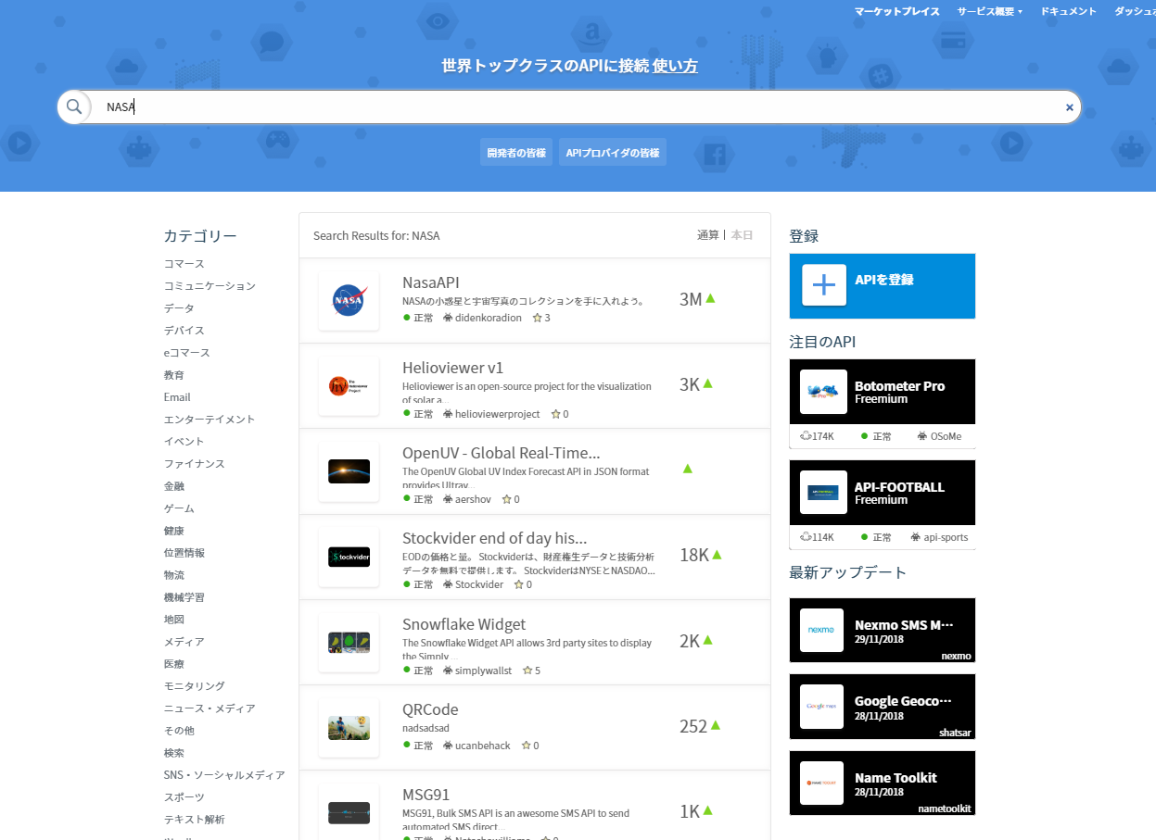Open the マーケットプレイス menu item
This screenshot has height=840, width=1156.
(897, 11)
